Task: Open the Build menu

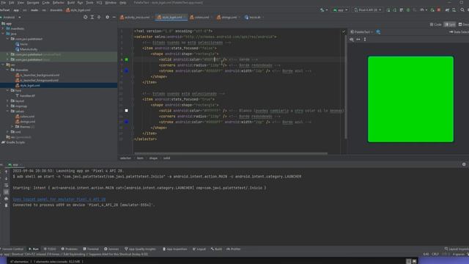Action: coord(71,2)
